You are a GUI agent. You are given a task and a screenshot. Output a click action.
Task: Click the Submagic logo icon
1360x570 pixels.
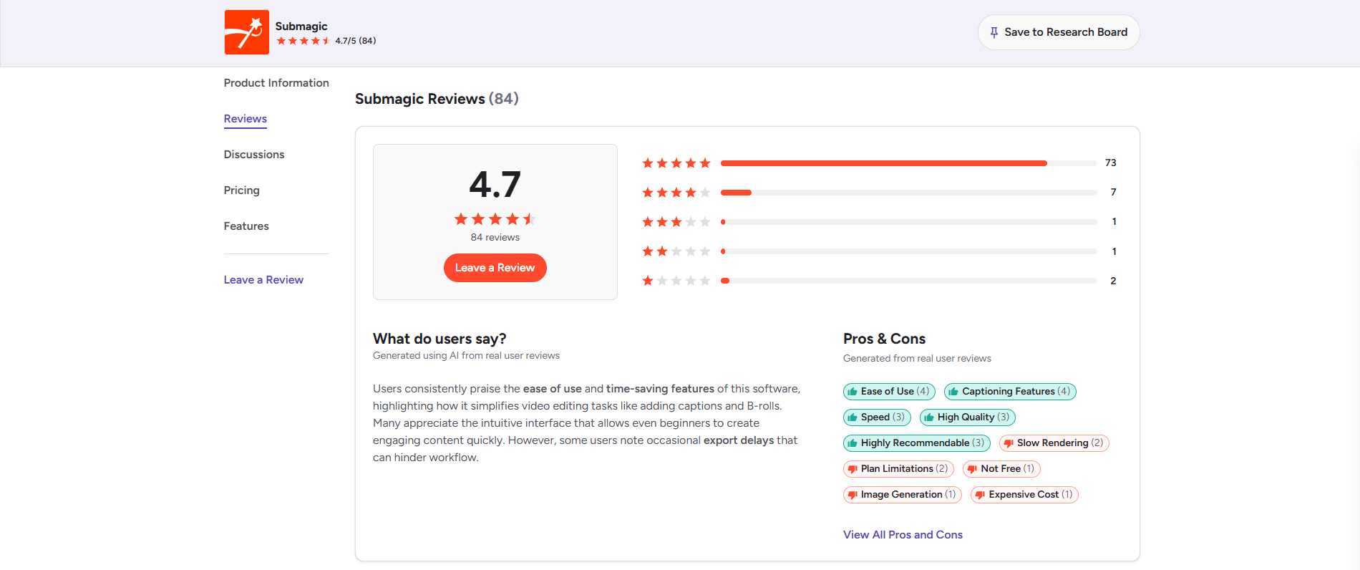point(247,32)
